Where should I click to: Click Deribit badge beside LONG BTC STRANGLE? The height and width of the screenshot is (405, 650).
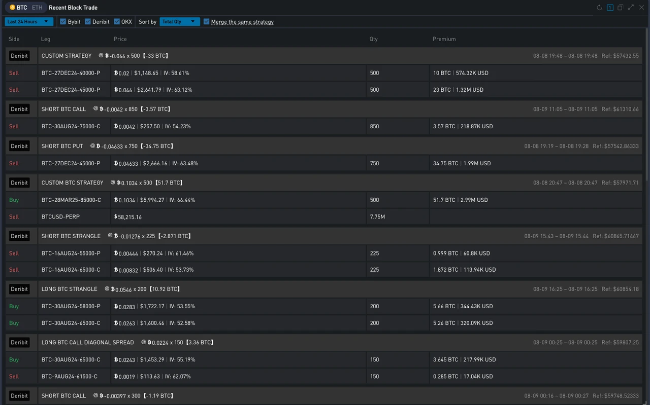(x=19, y=289)
